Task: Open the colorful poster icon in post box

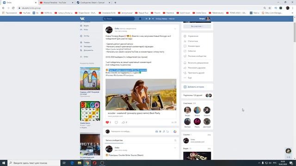Action: [x=175, y=131]
